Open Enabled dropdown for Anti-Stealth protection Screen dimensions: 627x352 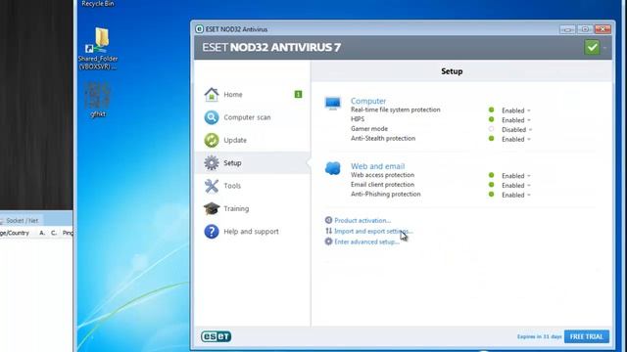click(x=516, y=139)
